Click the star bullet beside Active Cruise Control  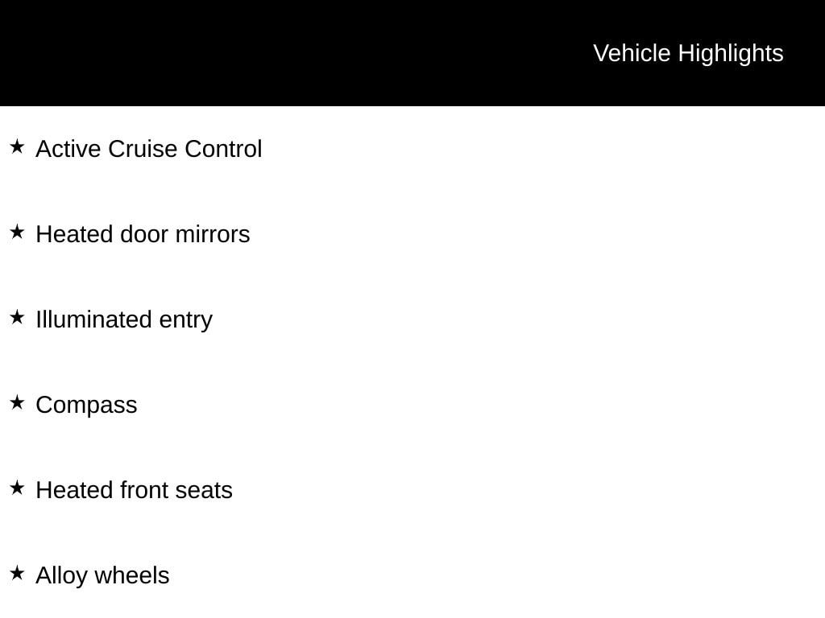click(17, 147)
